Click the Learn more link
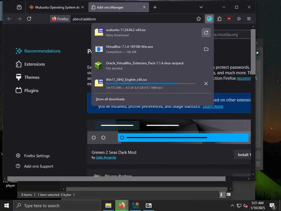Image resolution: width=281 pixels, height=211 pixels. tap(213, 106)
